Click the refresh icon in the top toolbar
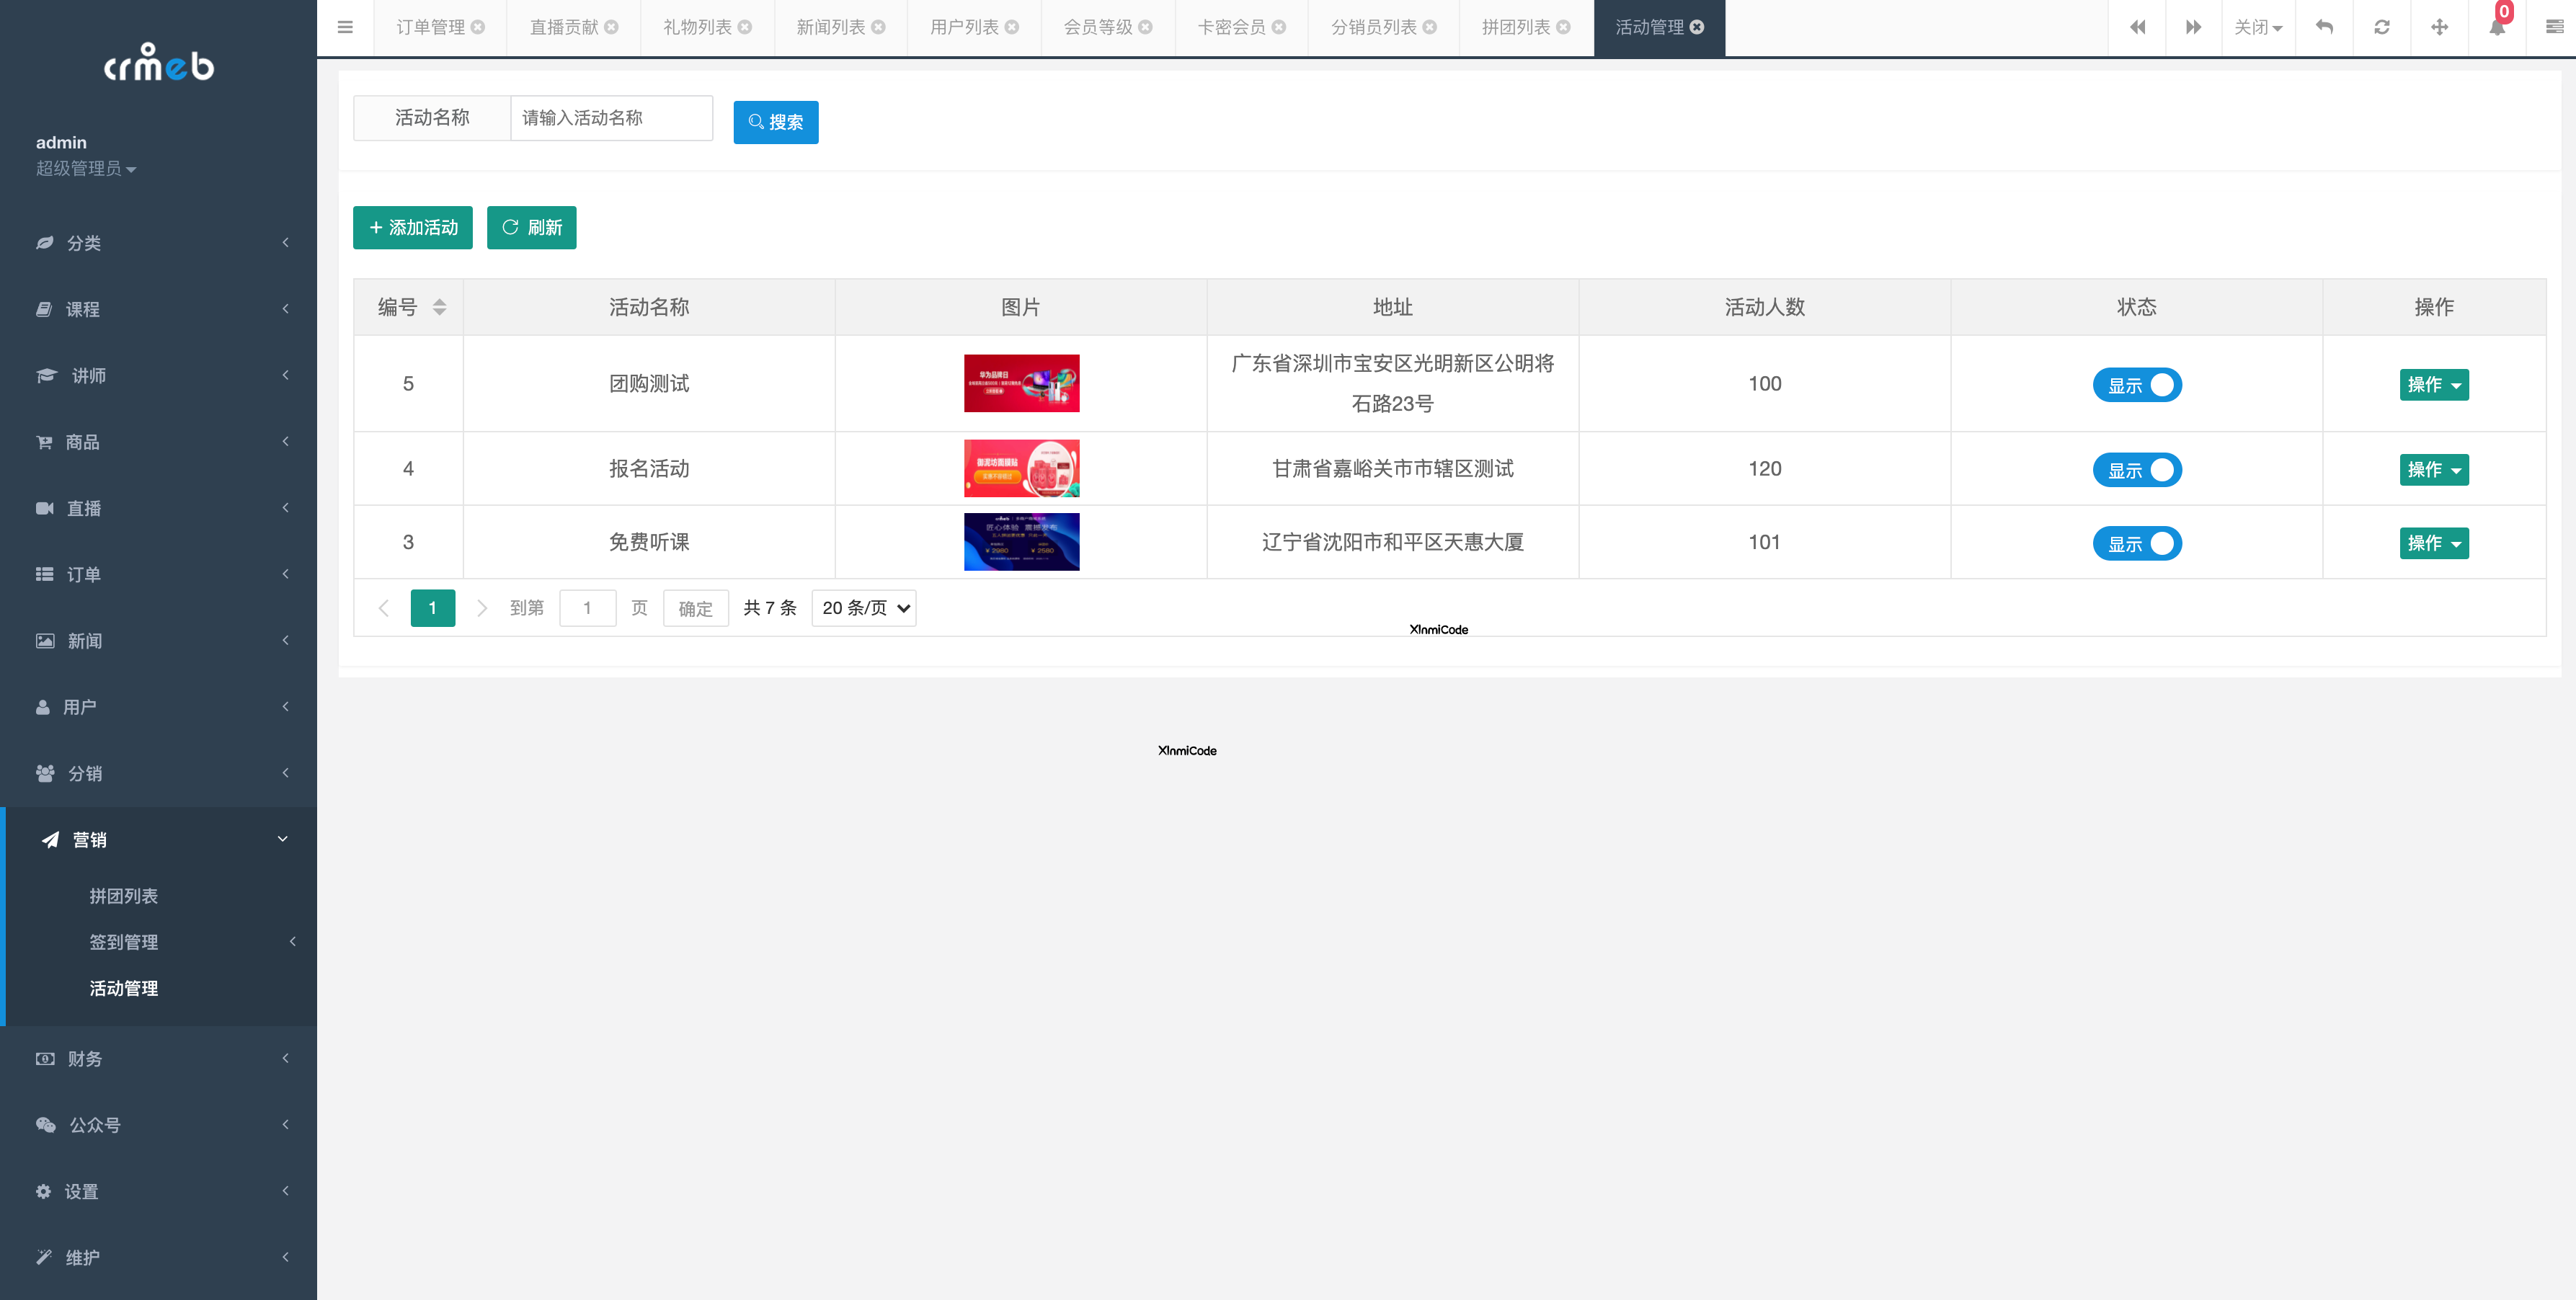 click(x=2382, y=27)
